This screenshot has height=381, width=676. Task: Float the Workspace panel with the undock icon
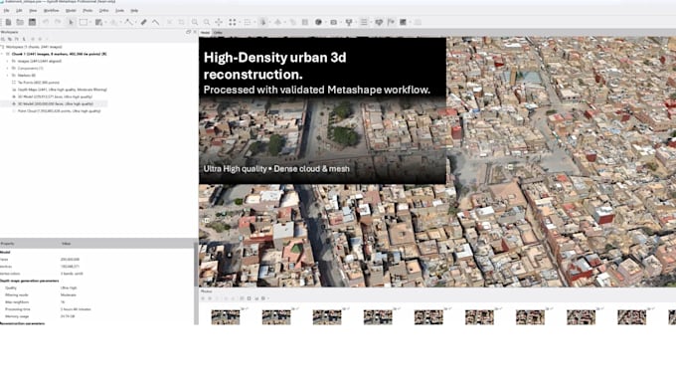(x=189, y=32)
